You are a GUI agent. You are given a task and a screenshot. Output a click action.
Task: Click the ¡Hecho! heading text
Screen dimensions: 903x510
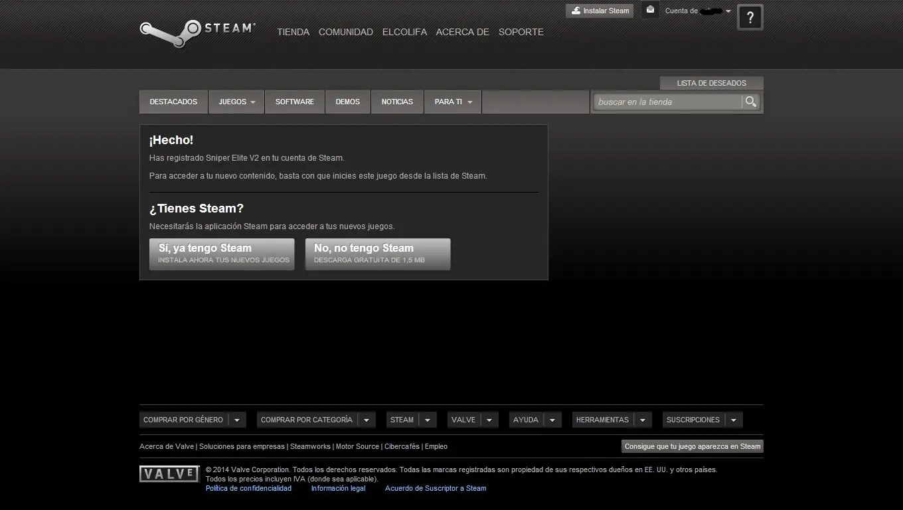pos(171,140)
